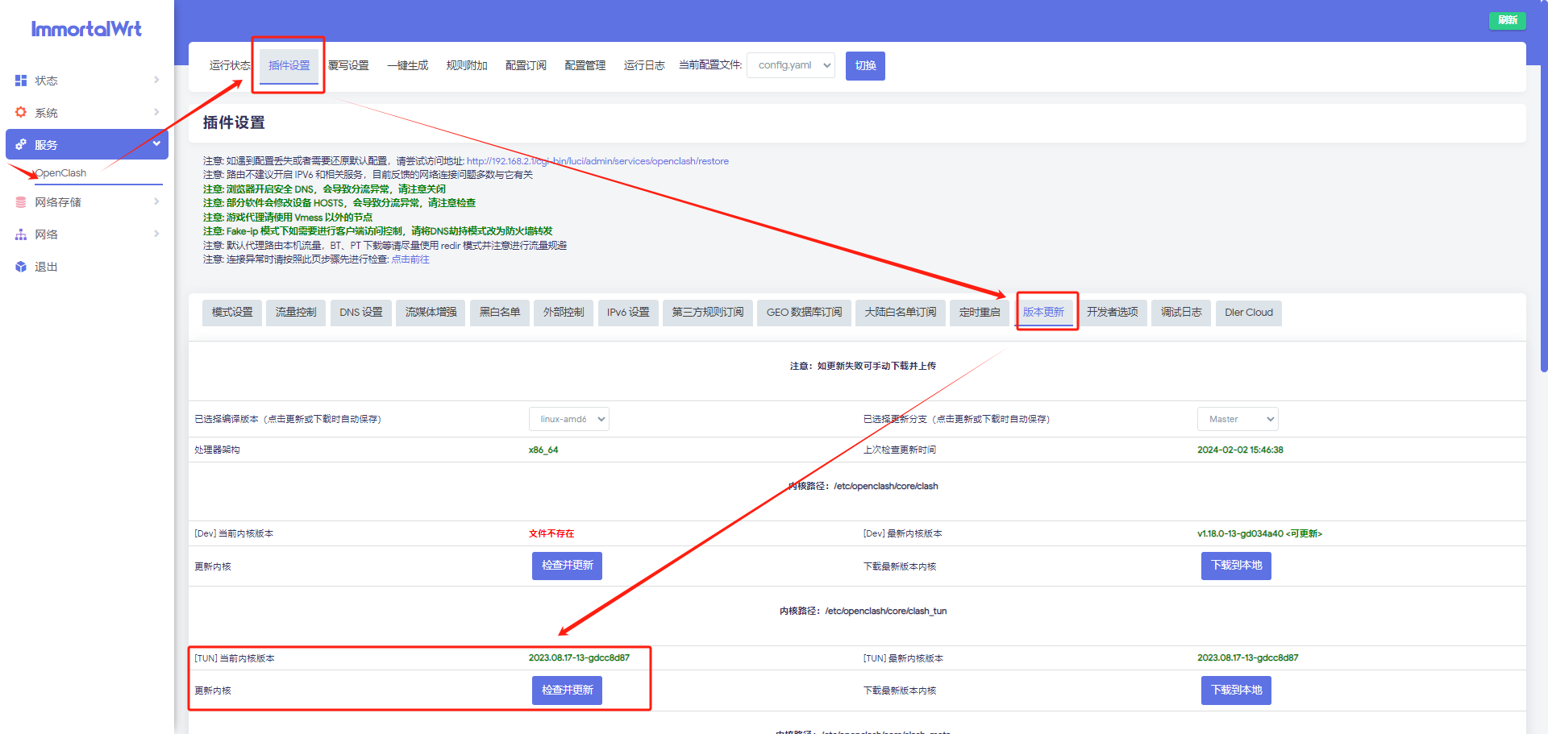Open the 开发者选项 sub-tab
The width and height of the screenshot is (1548, 734).
(1113, 313)
